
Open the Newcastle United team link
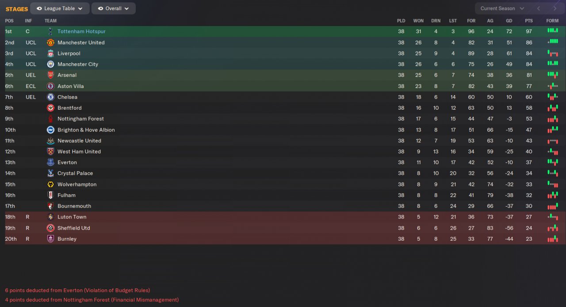(79, 141)
